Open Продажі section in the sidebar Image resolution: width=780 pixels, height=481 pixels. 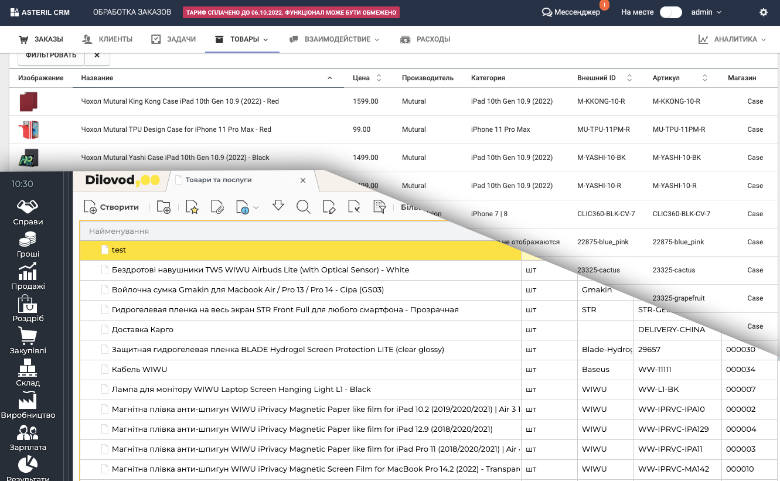tap(28, 277)
